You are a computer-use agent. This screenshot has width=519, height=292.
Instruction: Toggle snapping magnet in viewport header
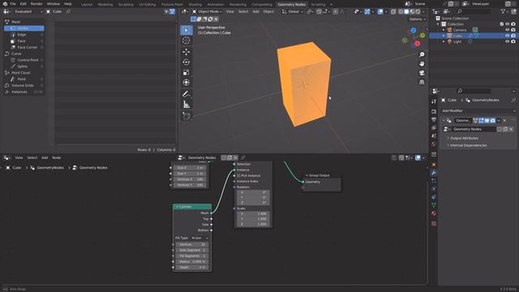319,11
